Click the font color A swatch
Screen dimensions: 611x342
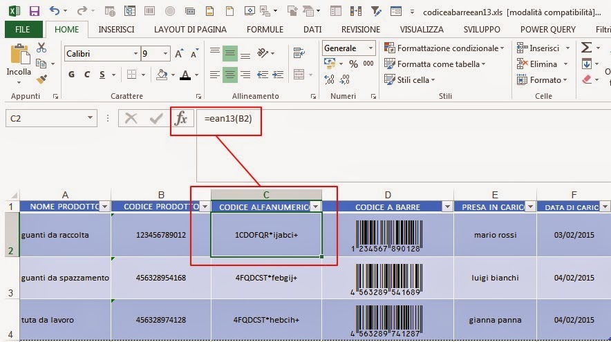185,75
